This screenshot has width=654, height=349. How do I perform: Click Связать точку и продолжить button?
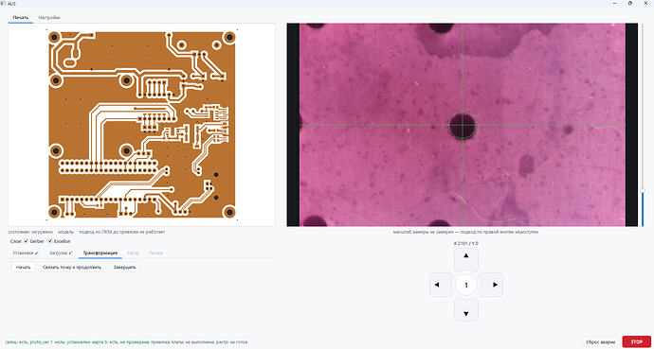point(72,268)
